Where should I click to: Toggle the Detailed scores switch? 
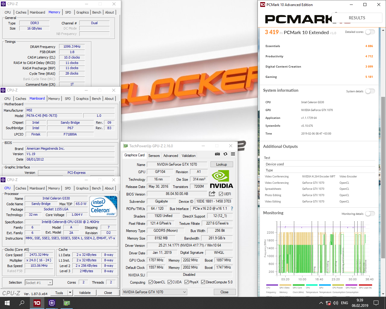(370, 32)
